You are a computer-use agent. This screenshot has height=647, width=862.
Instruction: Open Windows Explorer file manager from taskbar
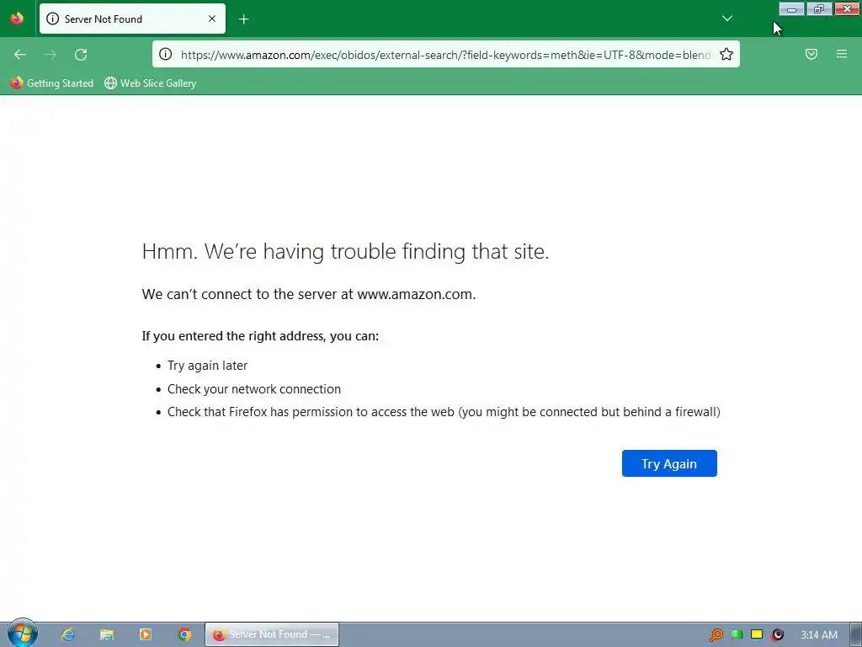107,634
